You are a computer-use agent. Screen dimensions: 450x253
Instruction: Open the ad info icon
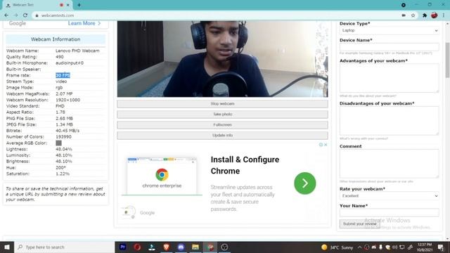321,145
